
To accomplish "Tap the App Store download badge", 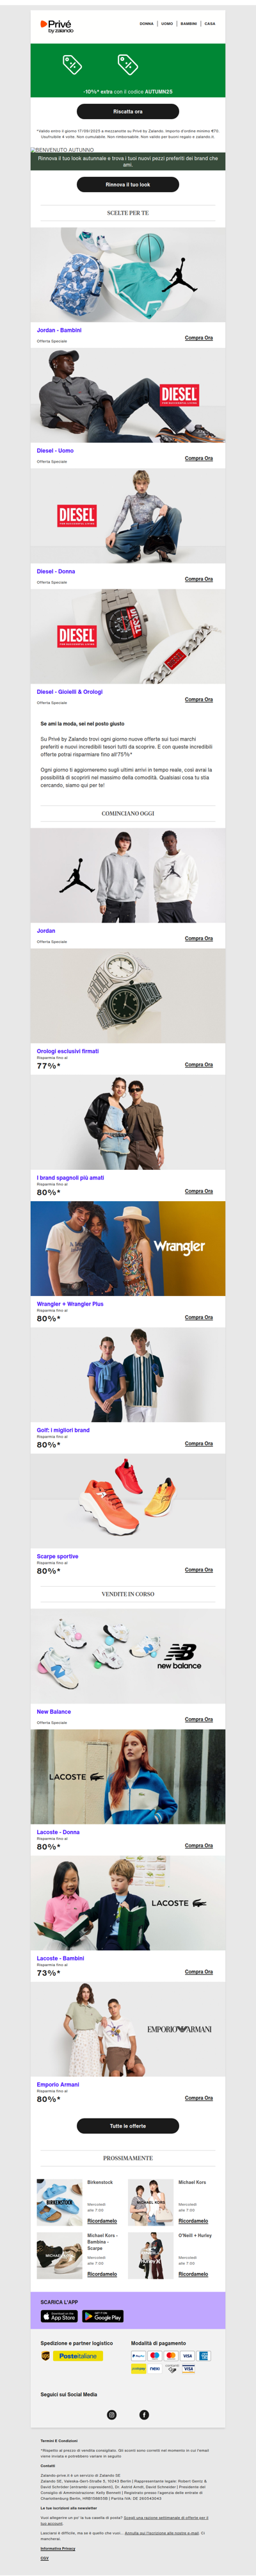I will (x=59, y=2316).
